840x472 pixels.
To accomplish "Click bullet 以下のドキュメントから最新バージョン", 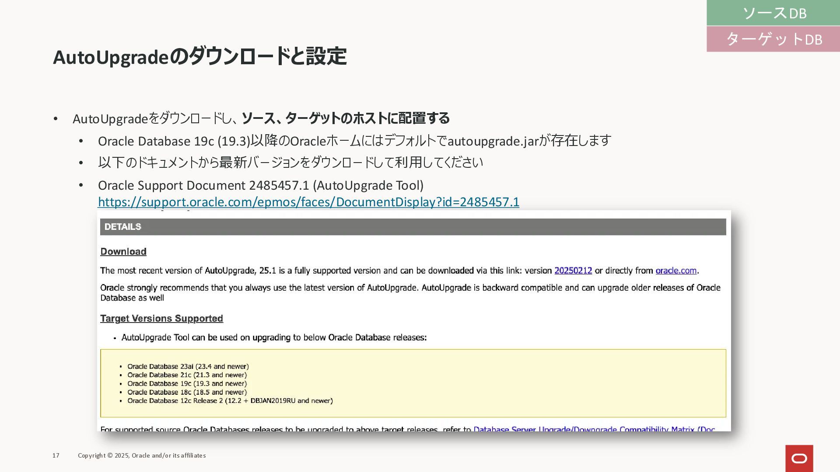I will tap(290, 163).
